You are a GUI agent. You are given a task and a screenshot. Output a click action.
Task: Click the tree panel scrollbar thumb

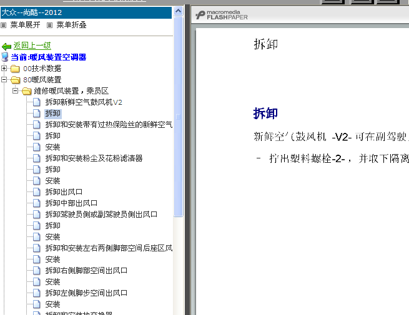[179, 117]
